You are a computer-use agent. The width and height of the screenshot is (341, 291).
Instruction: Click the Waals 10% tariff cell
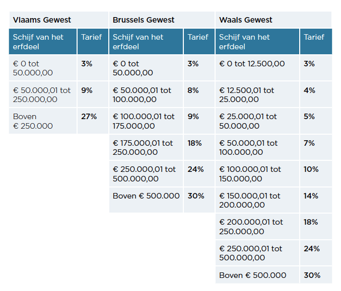coord(311,169)
